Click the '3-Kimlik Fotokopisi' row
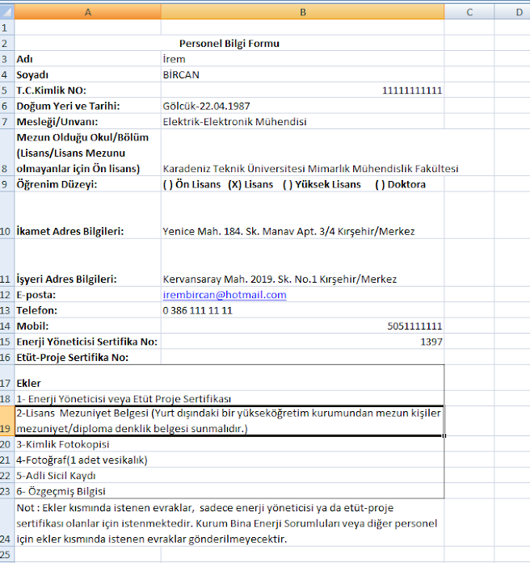Screen dimensions: 530x563 (x=229, y=444)
